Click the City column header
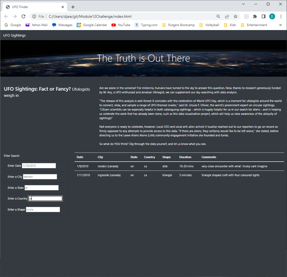Image resolution: width=287 pixels, height=277 pixels. [100, 157]
